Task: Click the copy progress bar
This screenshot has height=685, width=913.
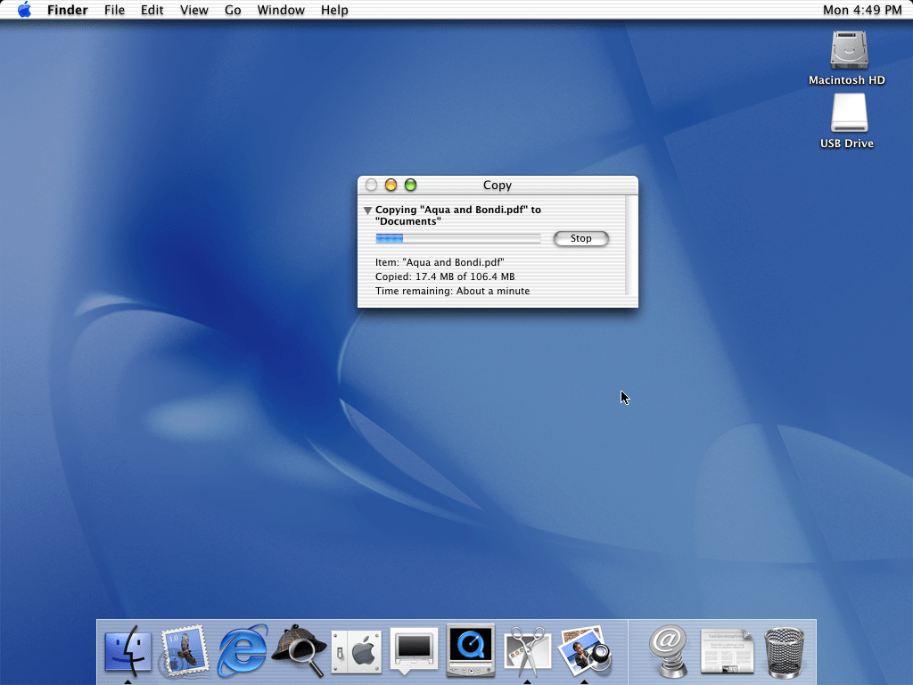Action: pyautogui.click(x=458, y=238)
